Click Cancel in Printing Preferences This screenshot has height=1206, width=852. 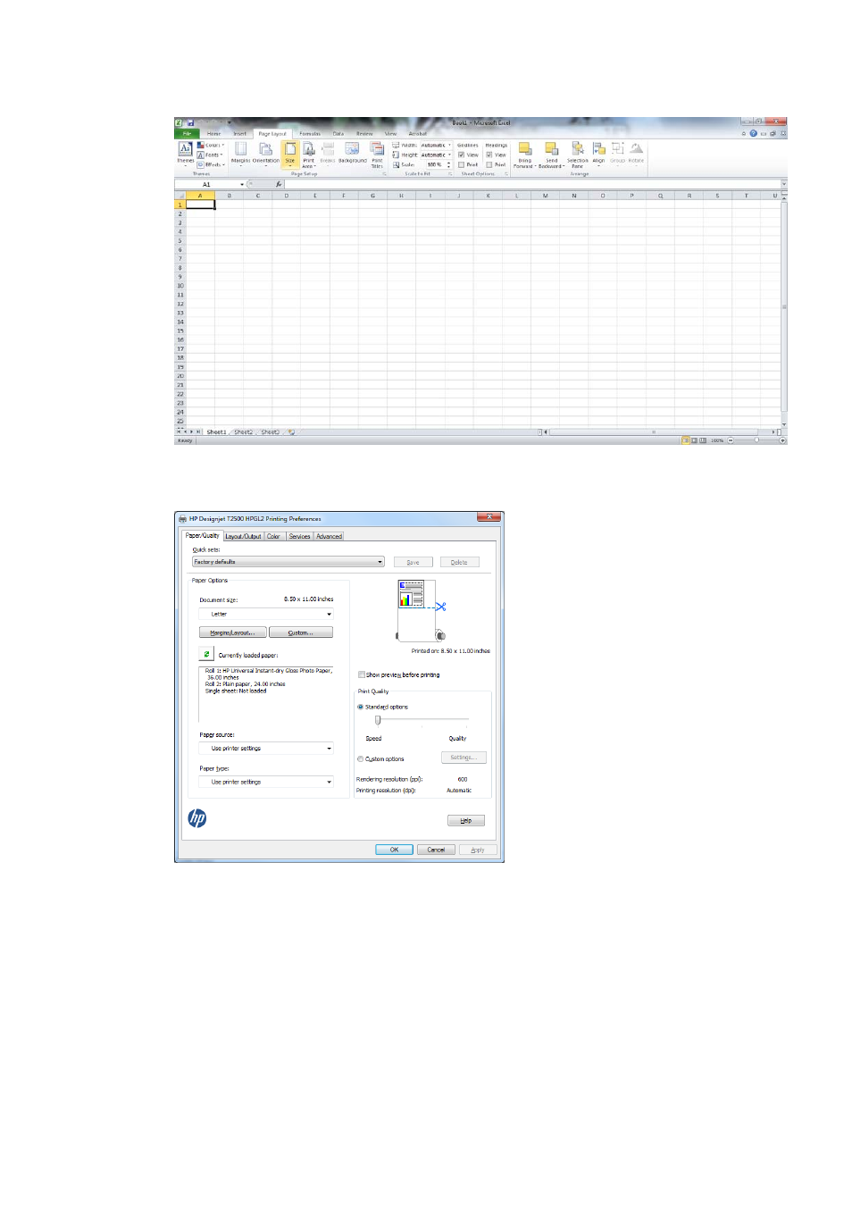click(436, 850)
